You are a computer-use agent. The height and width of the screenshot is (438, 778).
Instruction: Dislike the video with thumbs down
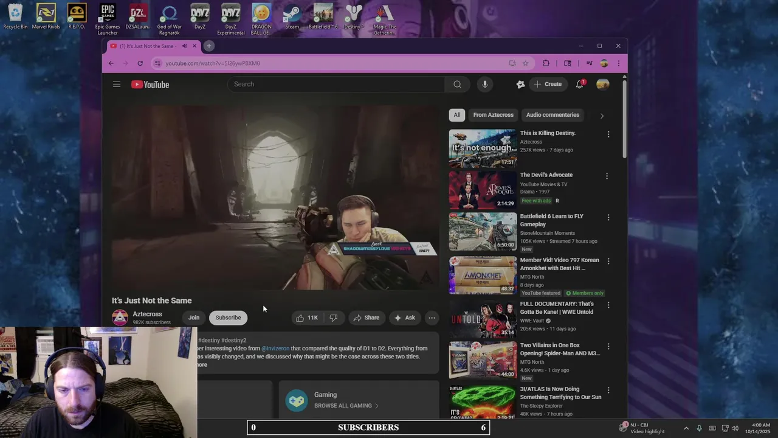[334, 318]
